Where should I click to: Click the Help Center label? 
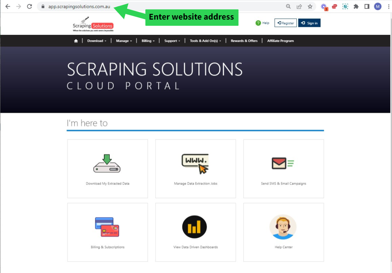[283, 247]
